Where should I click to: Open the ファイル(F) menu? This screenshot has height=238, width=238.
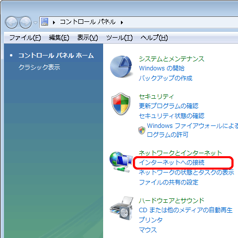point(25,38)
